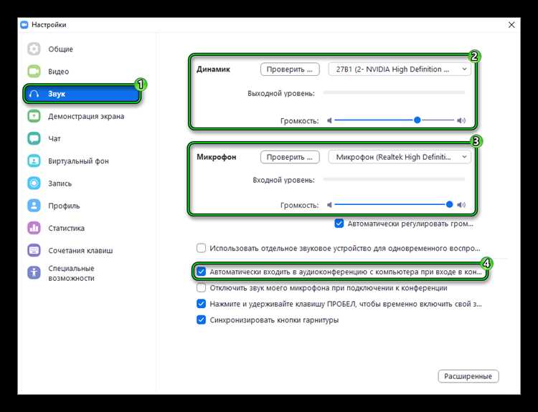
Task: Click the keyboard shortcuts icon
Action: click(x=34, y=250)
